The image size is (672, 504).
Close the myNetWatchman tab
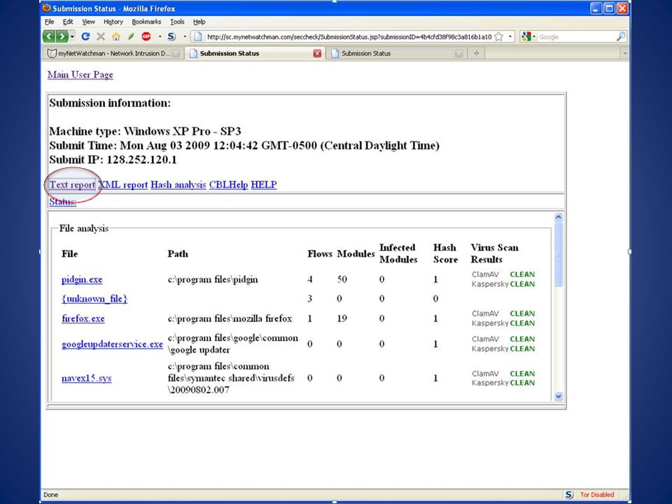pos(176,54)
